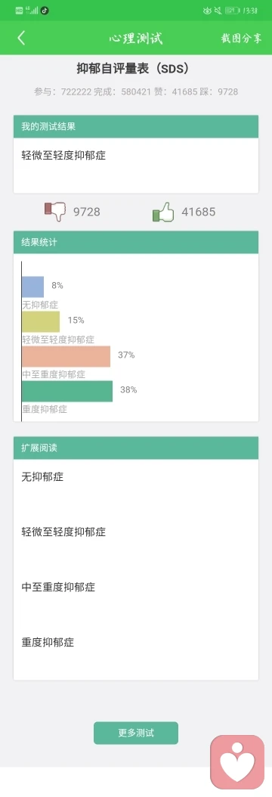Tap 截图分享 to share screenshot
Viewport: 272px width, 797px height.
pyautogui.click(x=242, y=38)
